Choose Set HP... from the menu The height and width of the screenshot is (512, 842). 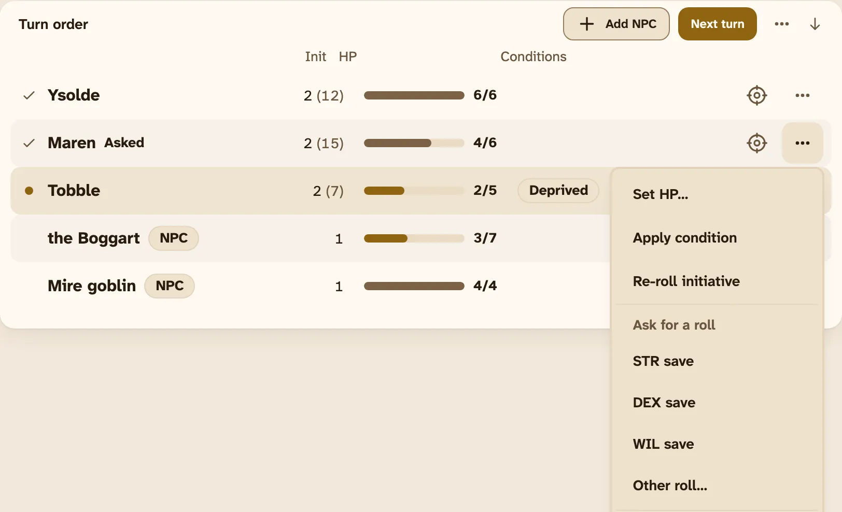(x=717, y=194)
